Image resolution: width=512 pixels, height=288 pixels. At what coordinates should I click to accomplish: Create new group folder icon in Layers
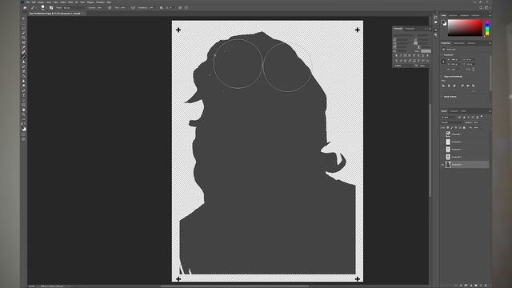tap(476, 285)
